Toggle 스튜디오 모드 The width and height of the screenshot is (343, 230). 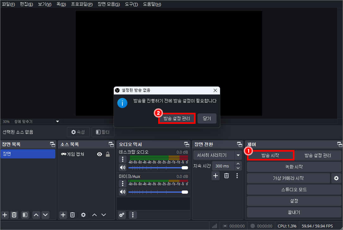click(294, 190)
